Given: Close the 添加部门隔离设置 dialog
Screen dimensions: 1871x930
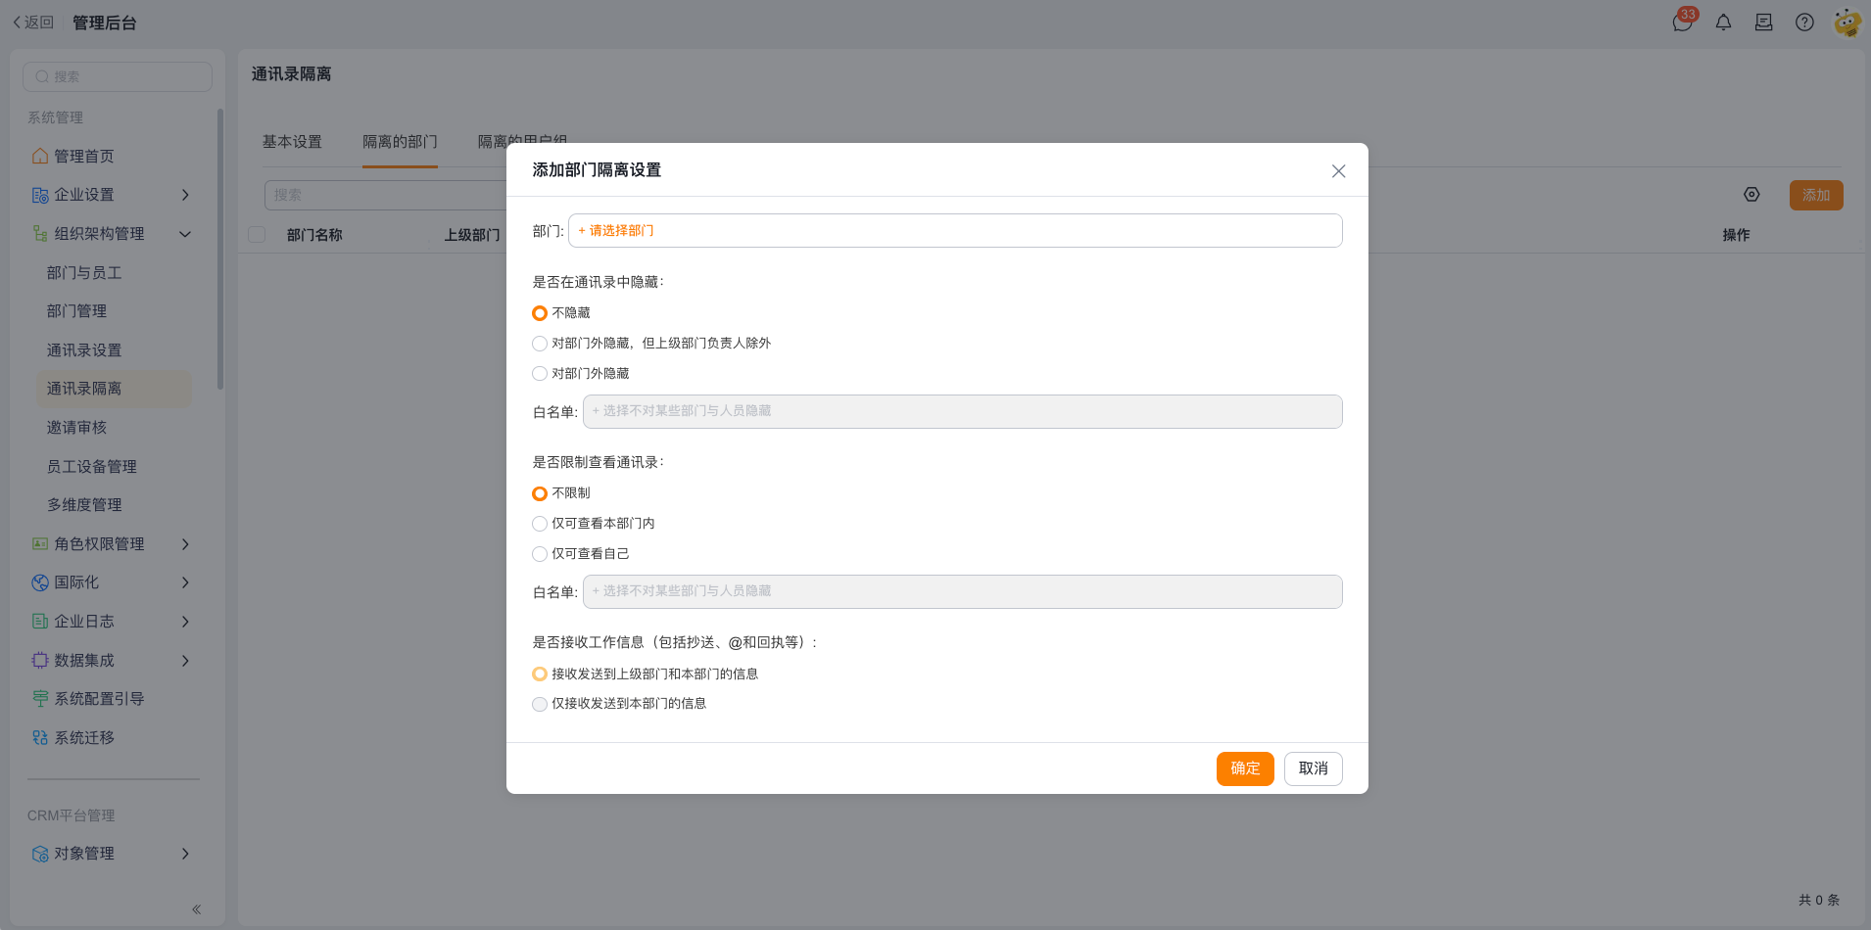Looking at the screenshot, I should [x=1338, y=171].
